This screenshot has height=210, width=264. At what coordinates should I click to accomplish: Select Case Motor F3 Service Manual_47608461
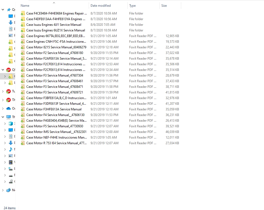tap(55, 81)
